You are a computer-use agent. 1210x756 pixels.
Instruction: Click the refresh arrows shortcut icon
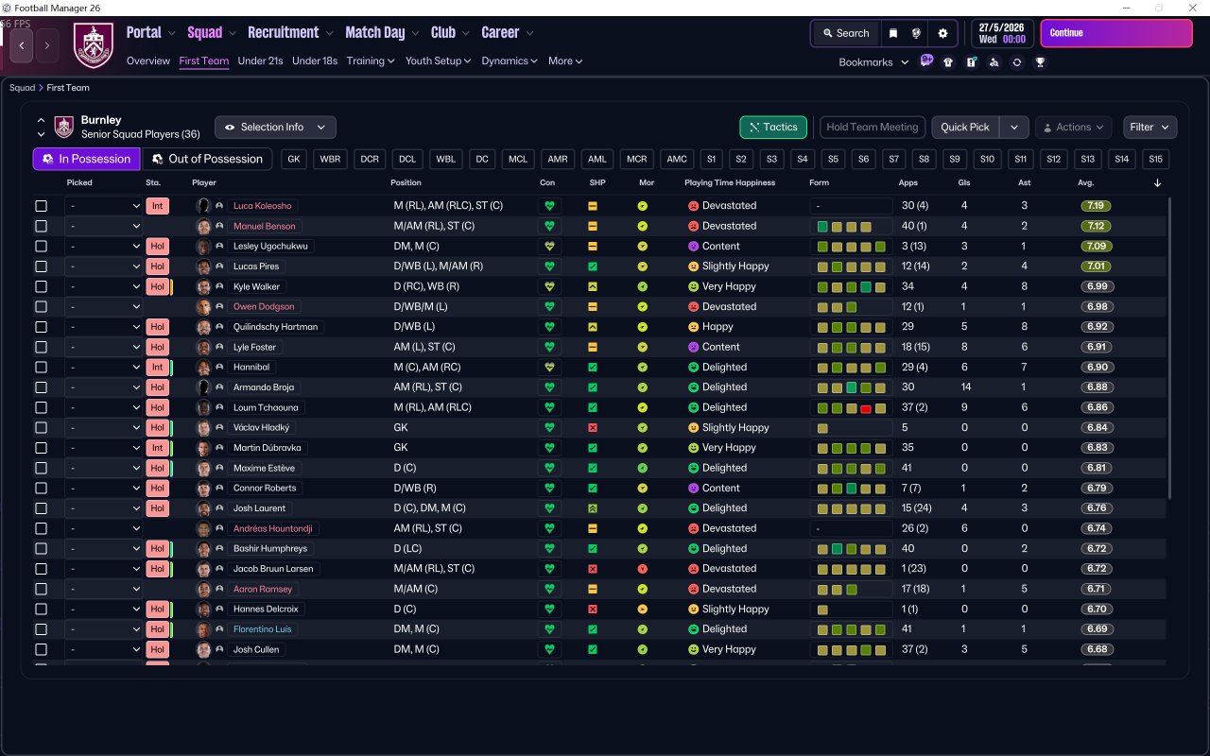[1017, 62]
